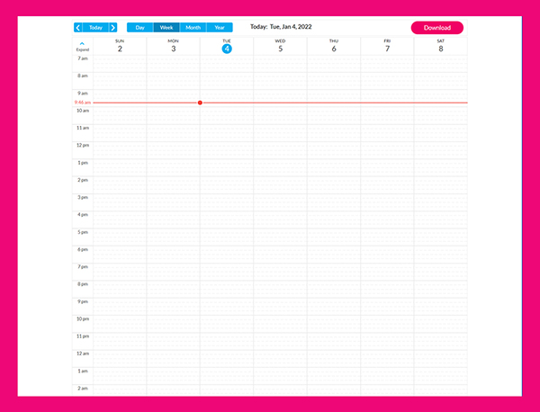
Task: Click the 11 pm time label
Action: [83, 336]
